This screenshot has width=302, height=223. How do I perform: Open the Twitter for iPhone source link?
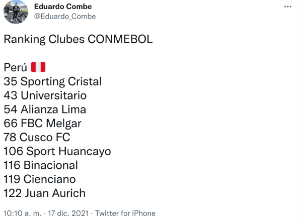125,213
